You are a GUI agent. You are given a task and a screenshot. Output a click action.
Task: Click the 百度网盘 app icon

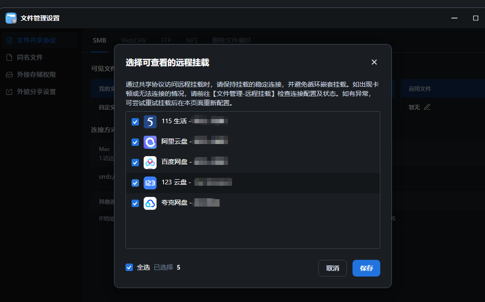(150, 163)
